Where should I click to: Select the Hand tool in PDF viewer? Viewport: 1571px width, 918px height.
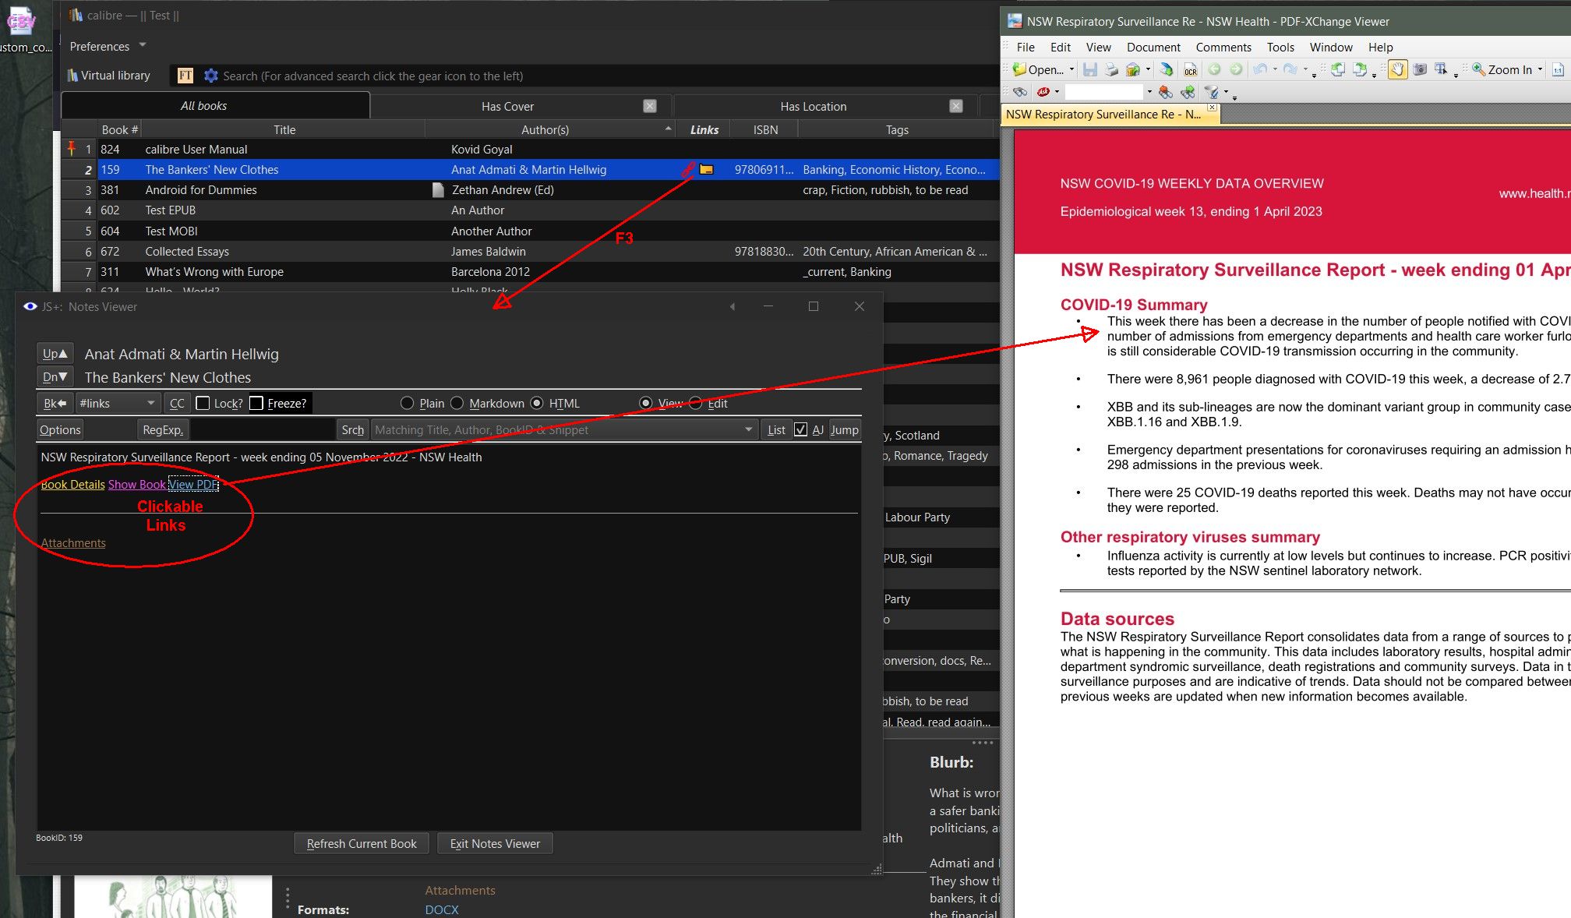[x=1397, y=69]
